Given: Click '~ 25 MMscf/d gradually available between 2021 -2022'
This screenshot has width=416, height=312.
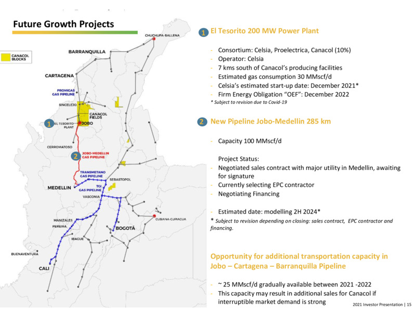Looking at the screenshot, I should point(294,284).
